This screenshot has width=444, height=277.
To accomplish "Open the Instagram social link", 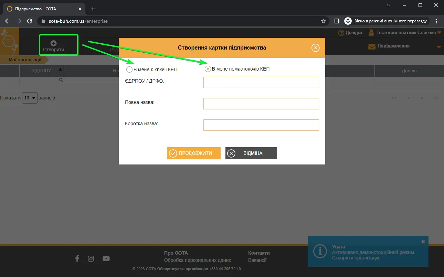I will pyautogui.click(x=91, y=259).
